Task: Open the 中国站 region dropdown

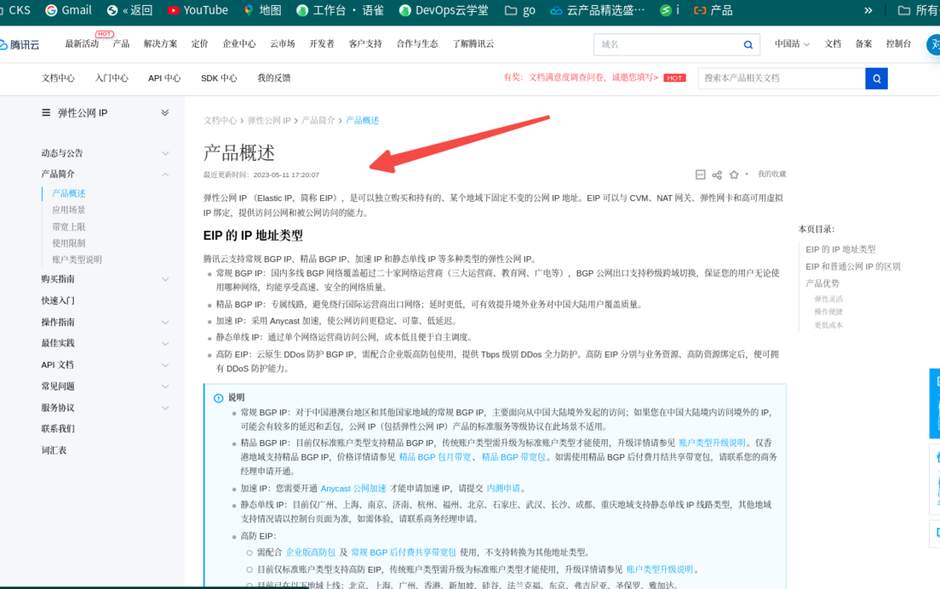Action: tap(791, 44)
